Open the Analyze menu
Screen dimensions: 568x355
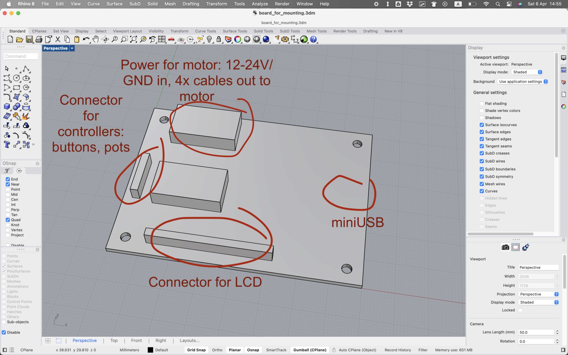[260, 4]
